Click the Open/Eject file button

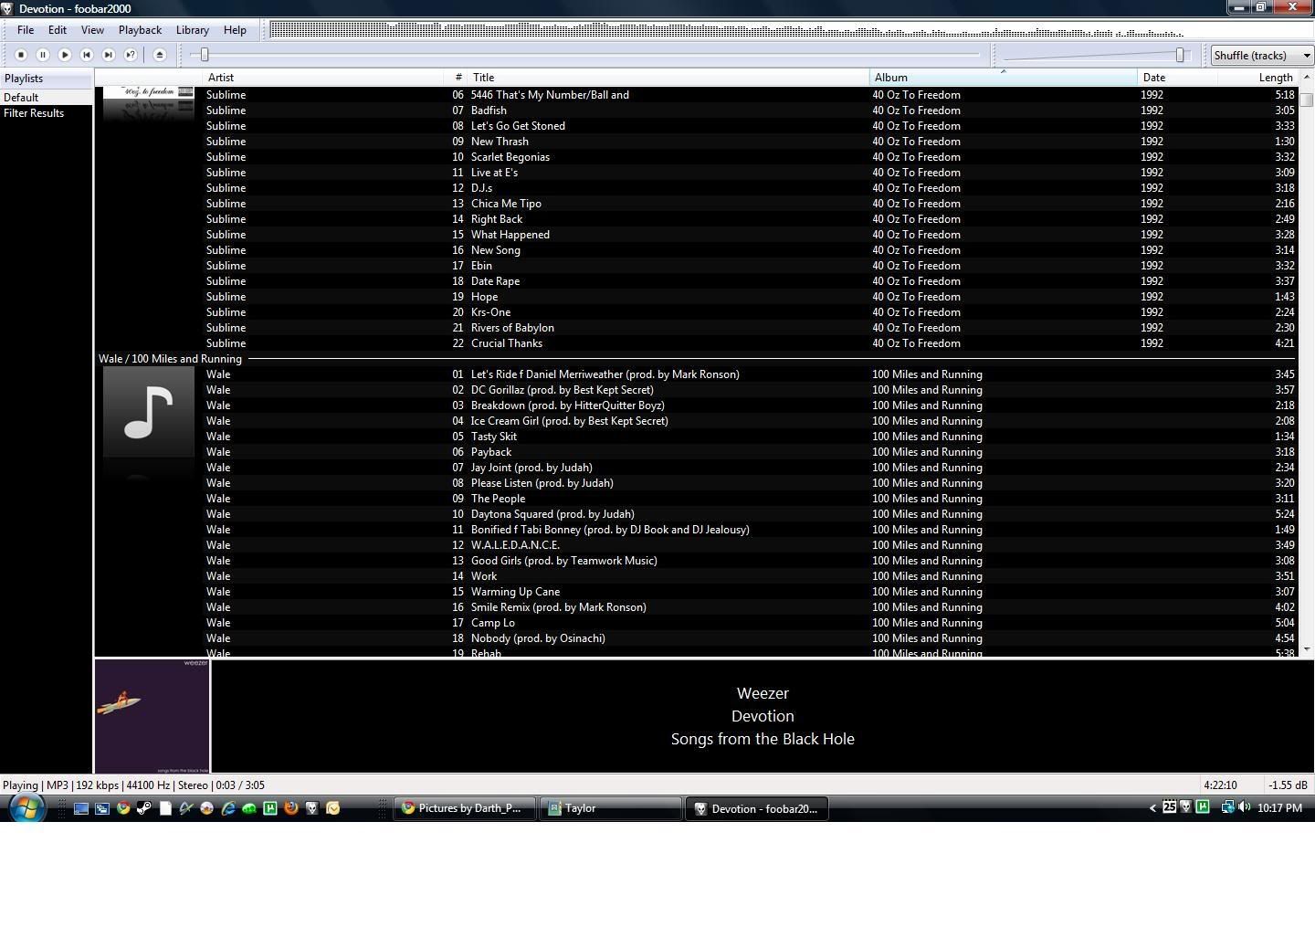pyautogui.click(x=160, y=55)
